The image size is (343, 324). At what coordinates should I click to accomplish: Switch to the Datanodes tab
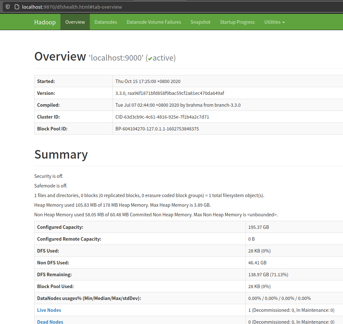tap(106, 22)
